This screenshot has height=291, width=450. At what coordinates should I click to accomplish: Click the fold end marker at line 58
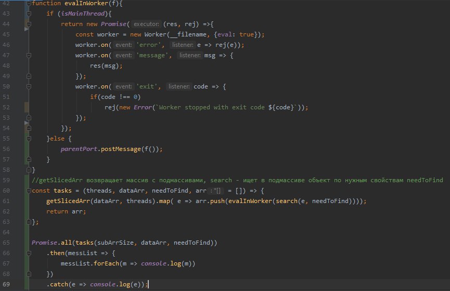click(29, 170)
